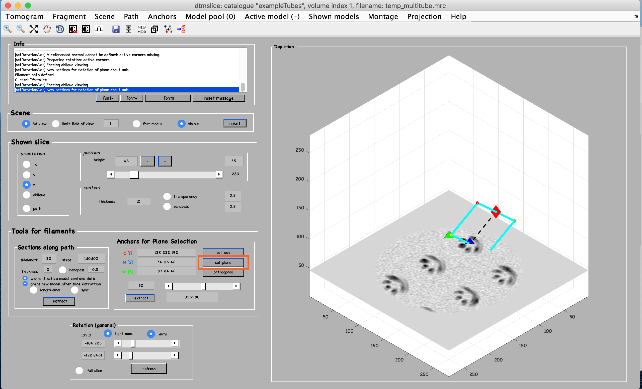
Task: Open the Montage menu
Action: 383,16
